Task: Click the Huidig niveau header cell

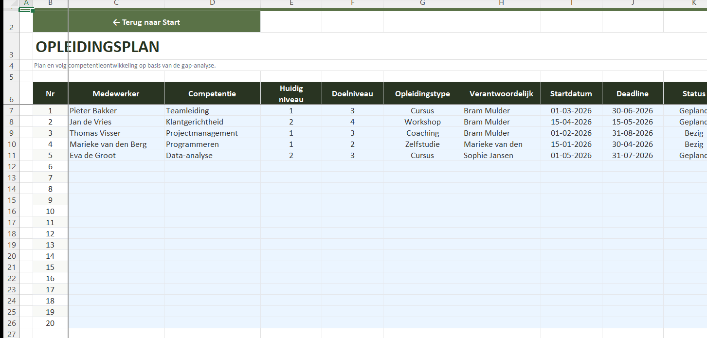Action: 291,94
